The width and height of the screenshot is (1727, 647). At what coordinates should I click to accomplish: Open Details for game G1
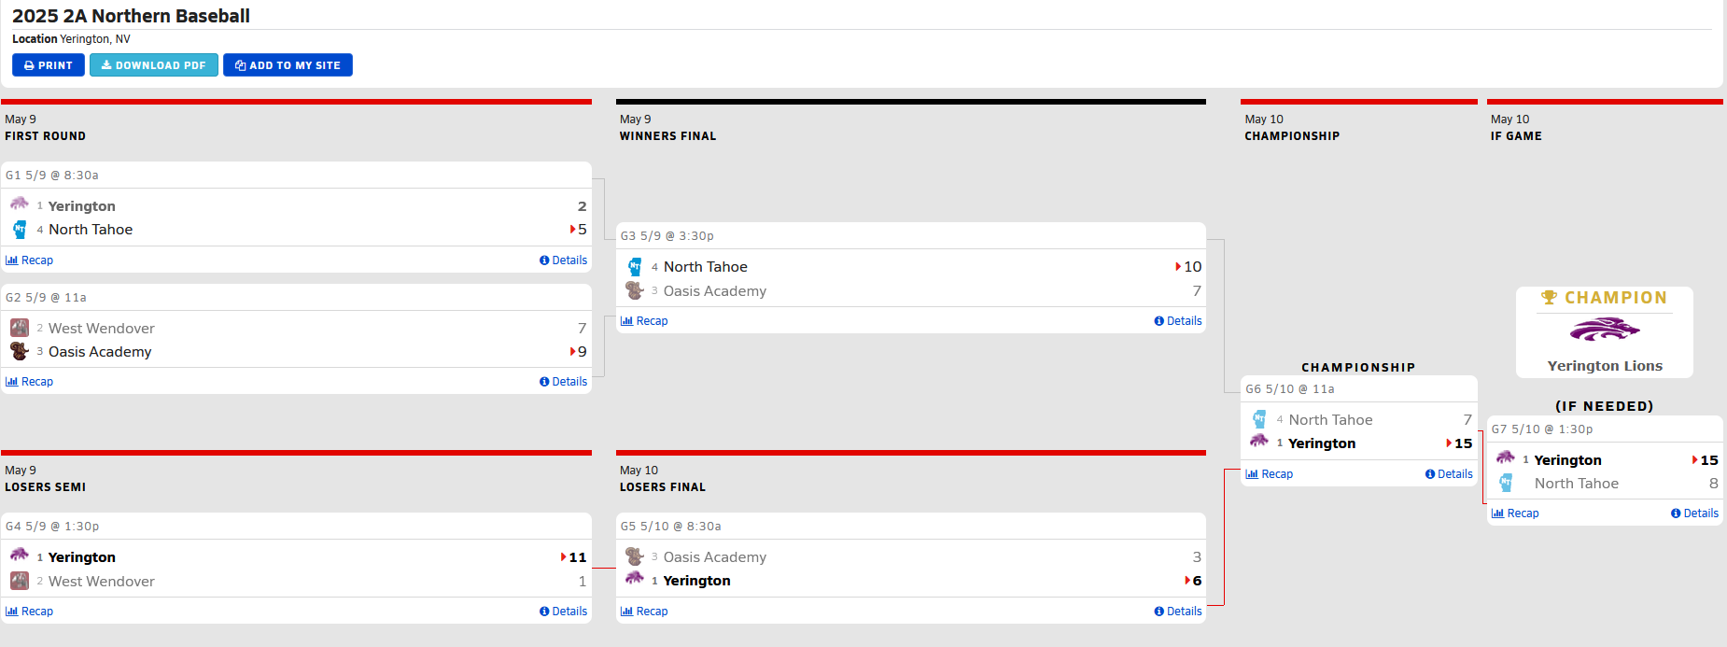[563, 260]
